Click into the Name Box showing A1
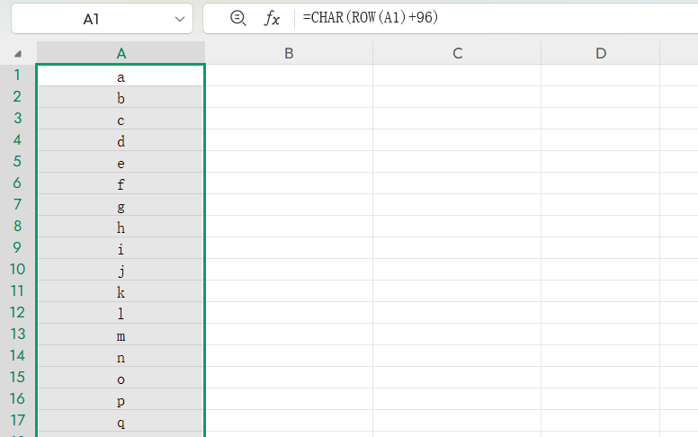 point(90,19)
